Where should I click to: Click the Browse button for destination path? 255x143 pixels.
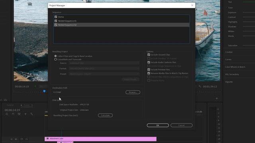click(133, 92)
